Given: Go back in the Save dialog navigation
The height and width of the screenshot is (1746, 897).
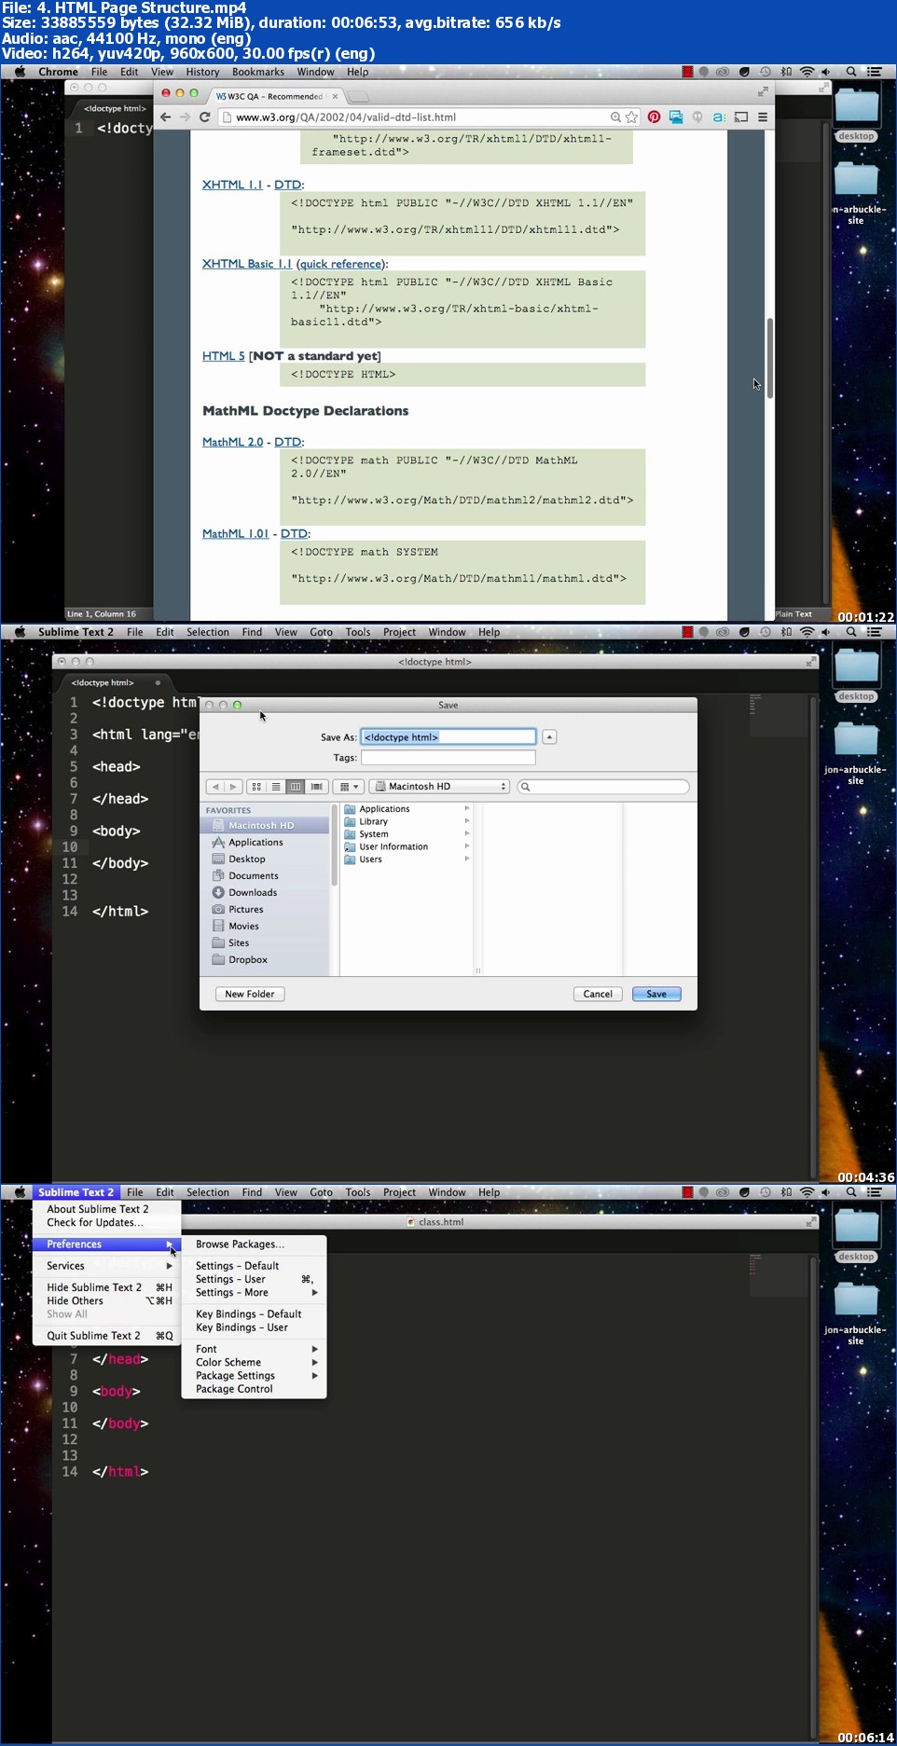Looking at the screenshot, I should [x=215, y=787].
